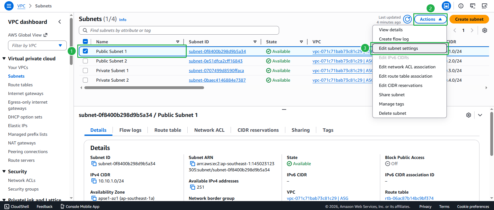Open subnets table preferences gear

click(485, 30)
